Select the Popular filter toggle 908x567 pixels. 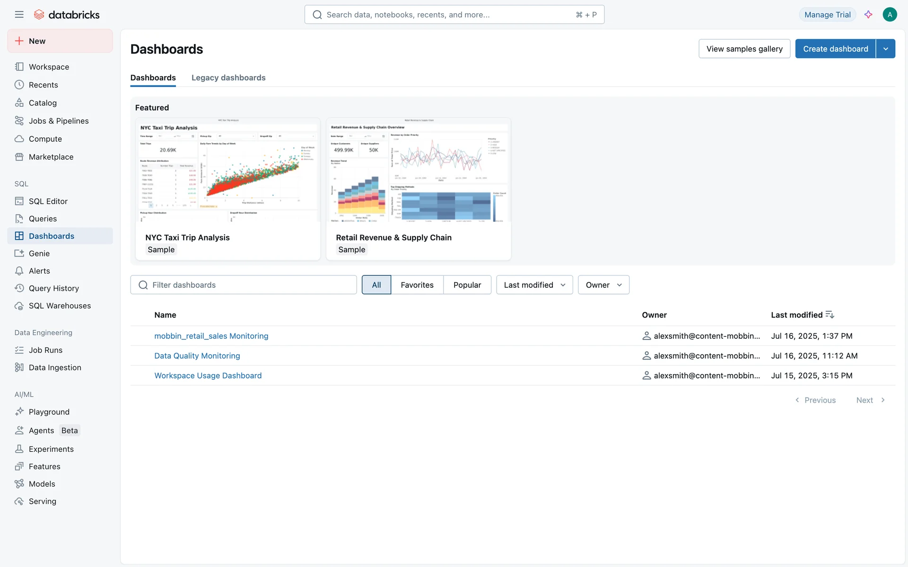coord(467,285)
